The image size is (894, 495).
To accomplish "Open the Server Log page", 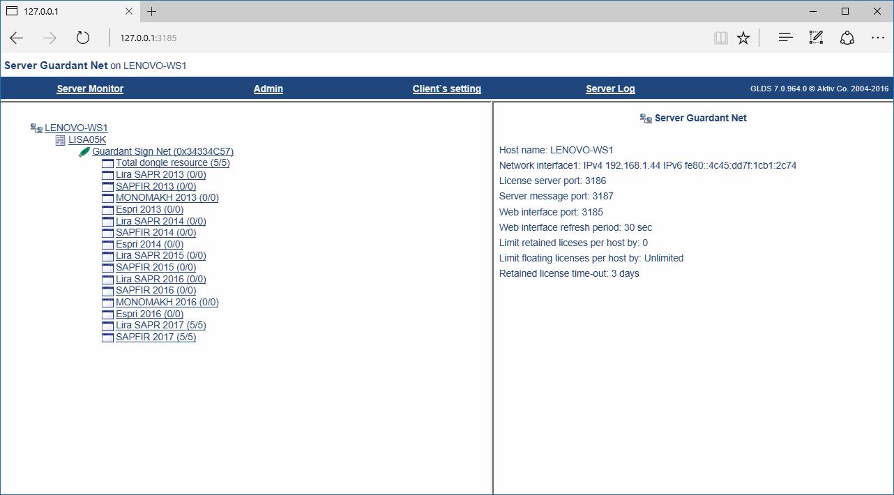I will (610, 89).
